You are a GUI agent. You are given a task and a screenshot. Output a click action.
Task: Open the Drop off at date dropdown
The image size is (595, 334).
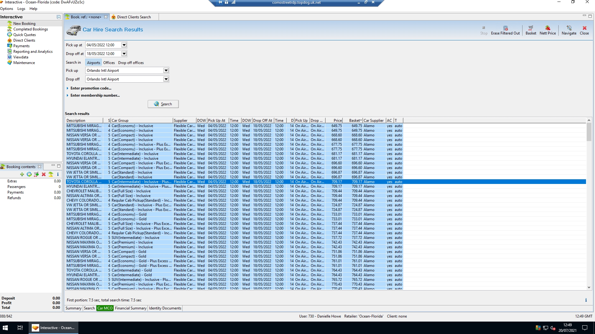[124, 54]
